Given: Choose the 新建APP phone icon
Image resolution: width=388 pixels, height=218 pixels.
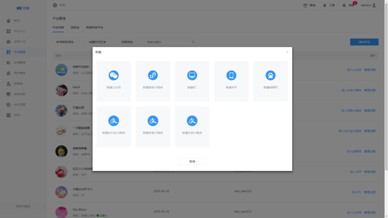Looking at the screenshot, I should click(231, 75).
